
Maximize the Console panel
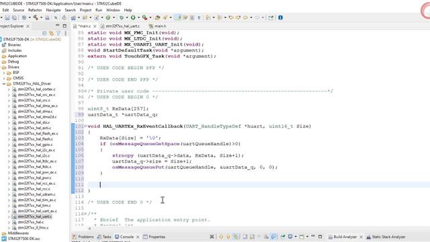[x=320, y=237]
